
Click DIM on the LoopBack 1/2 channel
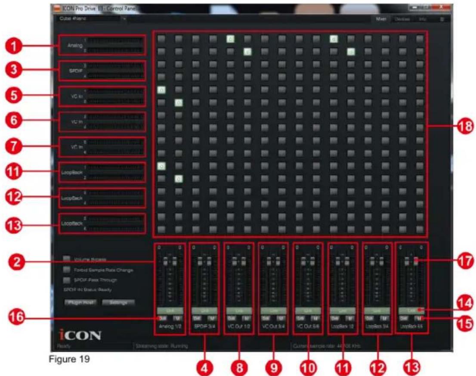point(335,318)
